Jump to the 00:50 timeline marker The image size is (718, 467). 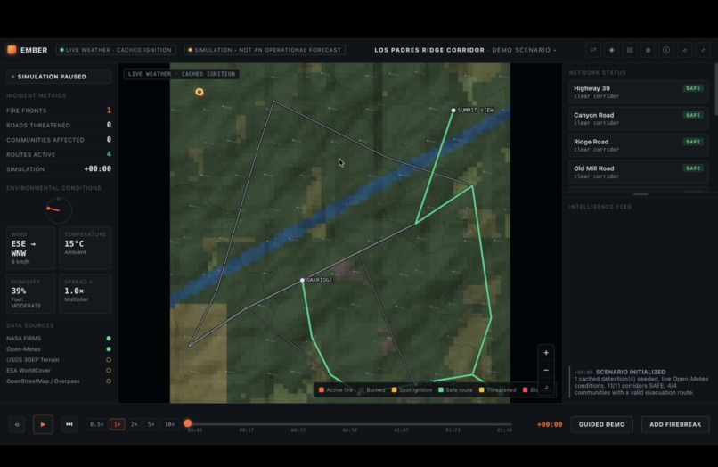pyautogui.click(x=350, y=430)
